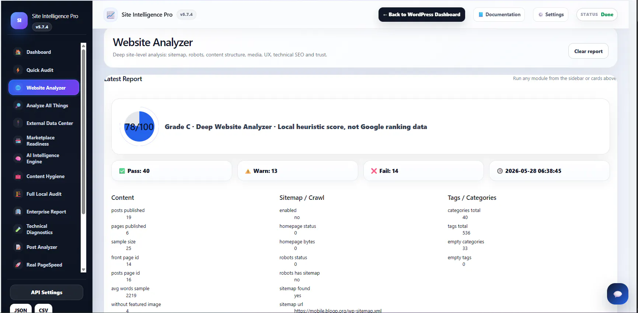
Task: Export the report as CSV
Action: 43,309
